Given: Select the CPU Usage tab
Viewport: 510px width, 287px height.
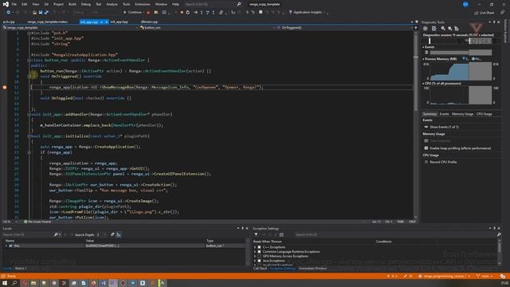Looking at the screenshot, I should (x=484, y=114).
